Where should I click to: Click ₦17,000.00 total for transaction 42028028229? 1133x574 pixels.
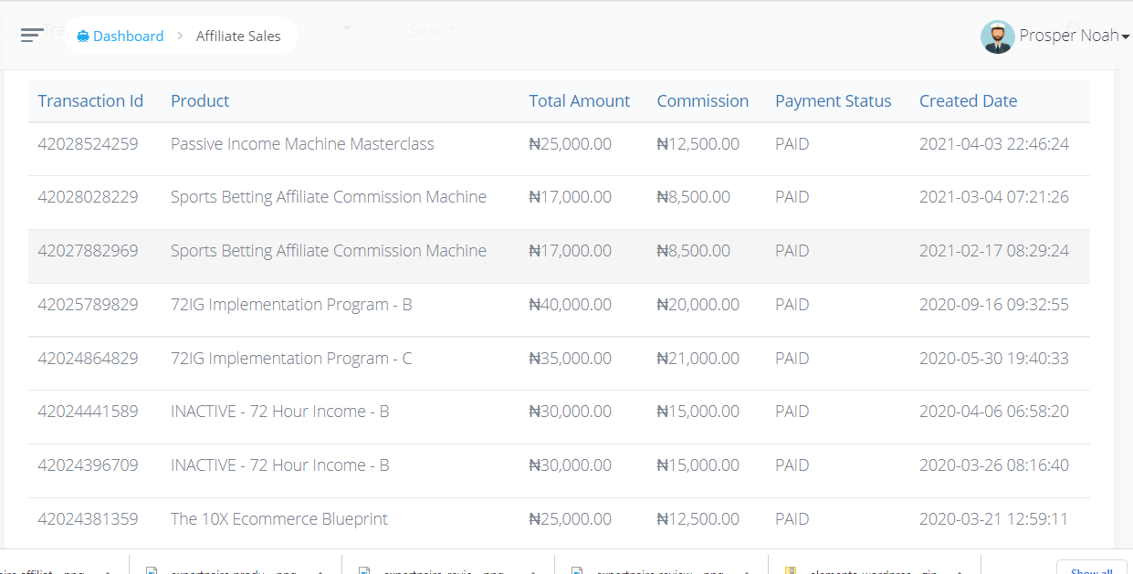click(x=571, y=197)
